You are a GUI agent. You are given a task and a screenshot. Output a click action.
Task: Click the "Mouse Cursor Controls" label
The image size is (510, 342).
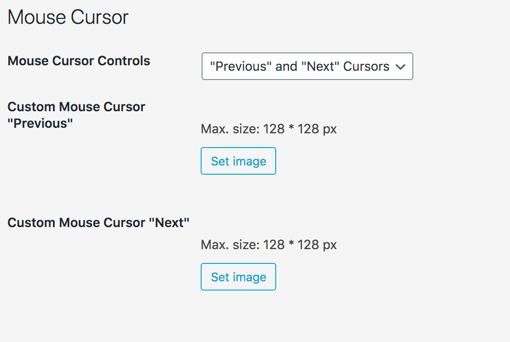tap(79, 61)
